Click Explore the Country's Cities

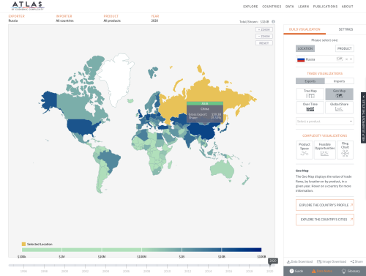click(x=325, y=220)
